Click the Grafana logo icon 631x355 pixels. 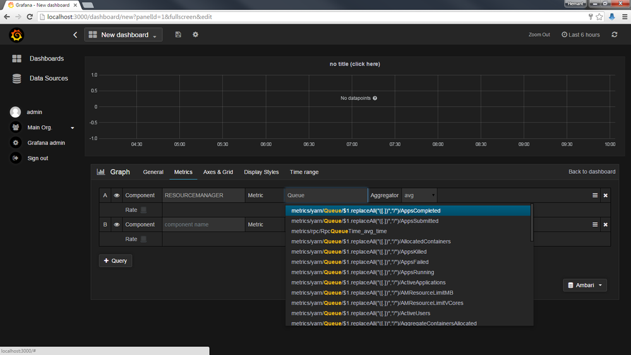tap(16, 35)
